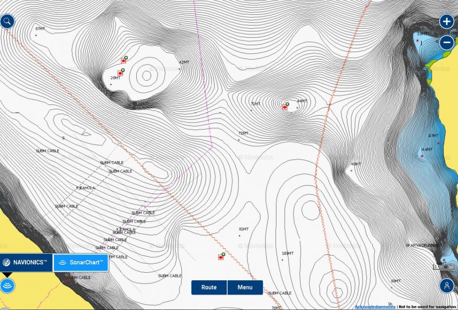Click the SKARVAGRUNNEN place label
The width and height of the screenshot is (458, 310).
pos(423,245)
